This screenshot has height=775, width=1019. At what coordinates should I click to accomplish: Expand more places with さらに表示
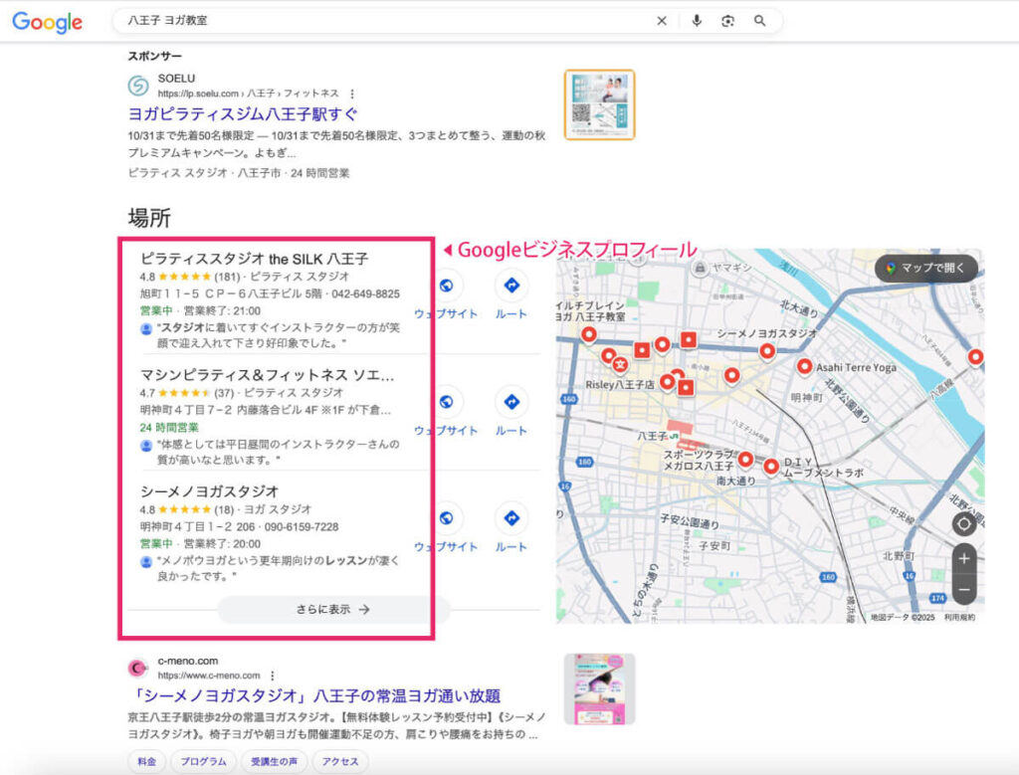tap(332, 610)
